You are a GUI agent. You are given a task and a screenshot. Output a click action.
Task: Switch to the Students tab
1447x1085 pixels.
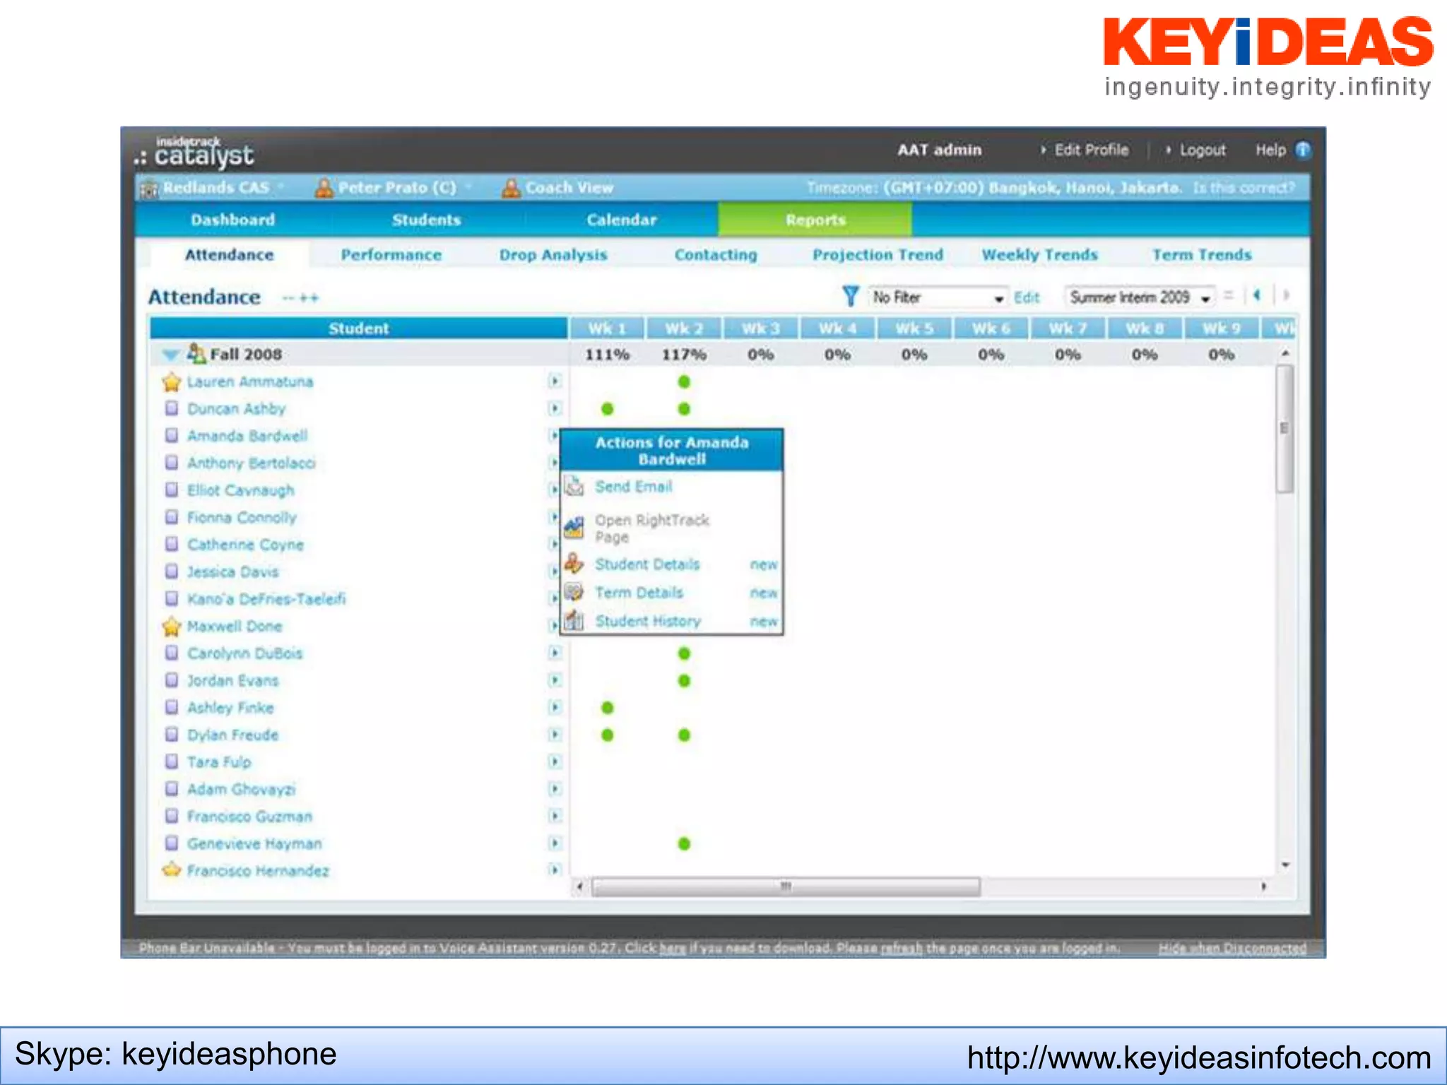[x=426, y=220]
